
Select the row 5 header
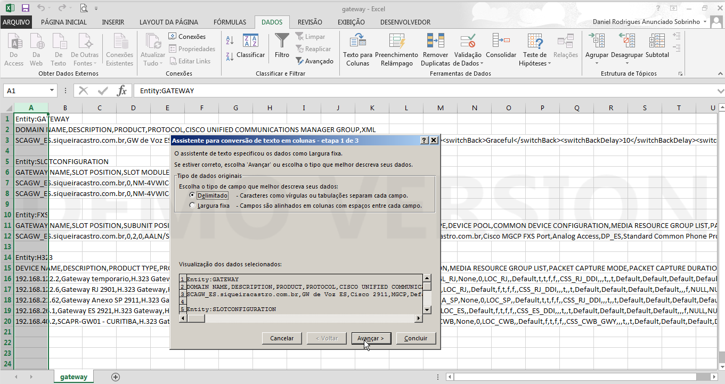[x=7, y=161]
